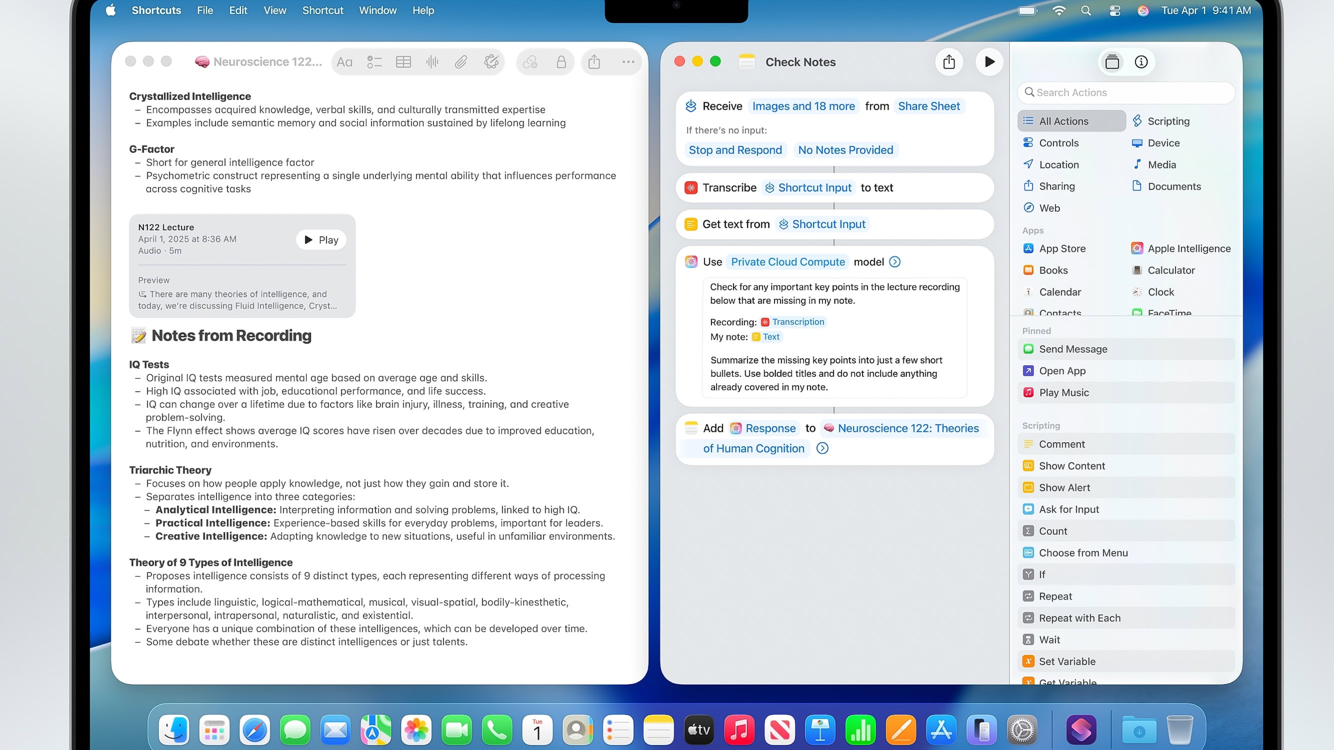1334x750 pixels.
Task: Open shortcut details info icon
Action: [x=1141, y=62]
